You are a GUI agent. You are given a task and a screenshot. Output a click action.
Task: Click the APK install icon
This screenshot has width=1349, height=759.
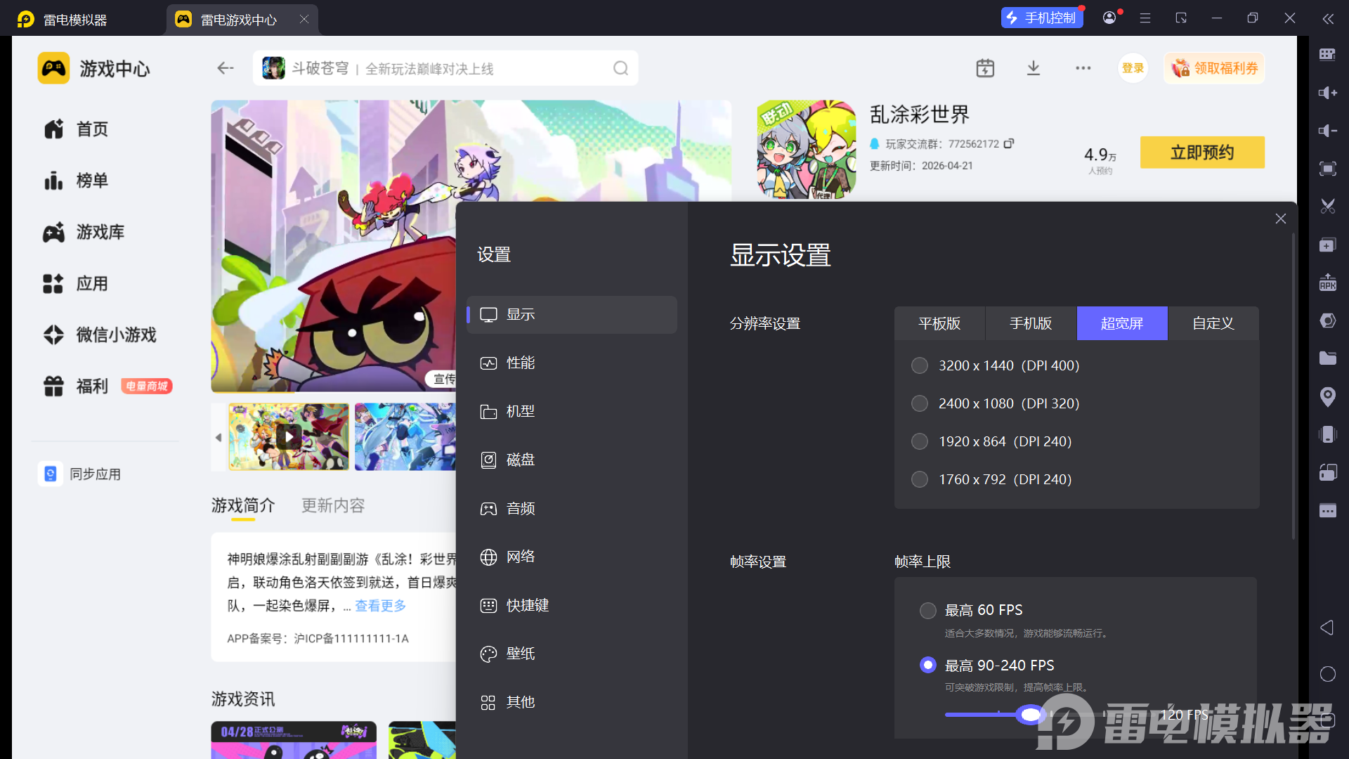1327,283
